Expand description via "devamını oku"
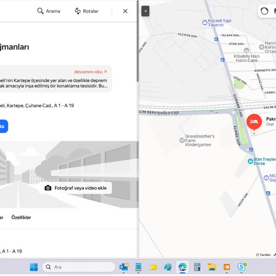The image size is (276, 276). (90, 72)
